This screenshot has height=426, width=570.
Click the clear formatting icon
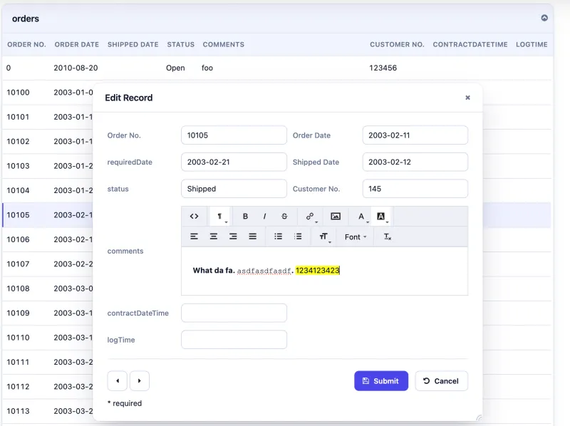[x=388, y=237]
